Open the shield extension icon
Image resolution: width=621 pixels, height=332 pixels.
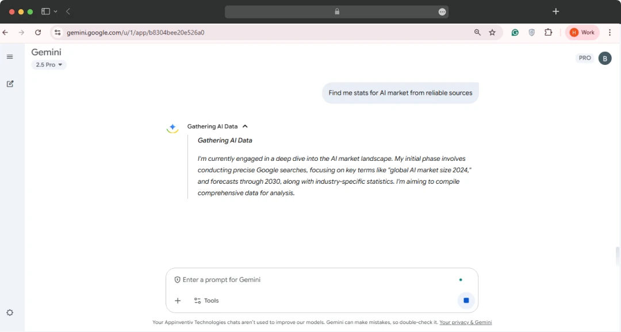tap(531, 32)
